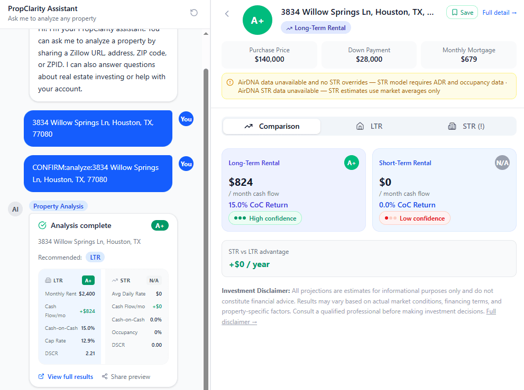Click the chart icon on the Comparison tab
Image resolution: width=524 pixels, height=390 pixels.
[248, 126]
